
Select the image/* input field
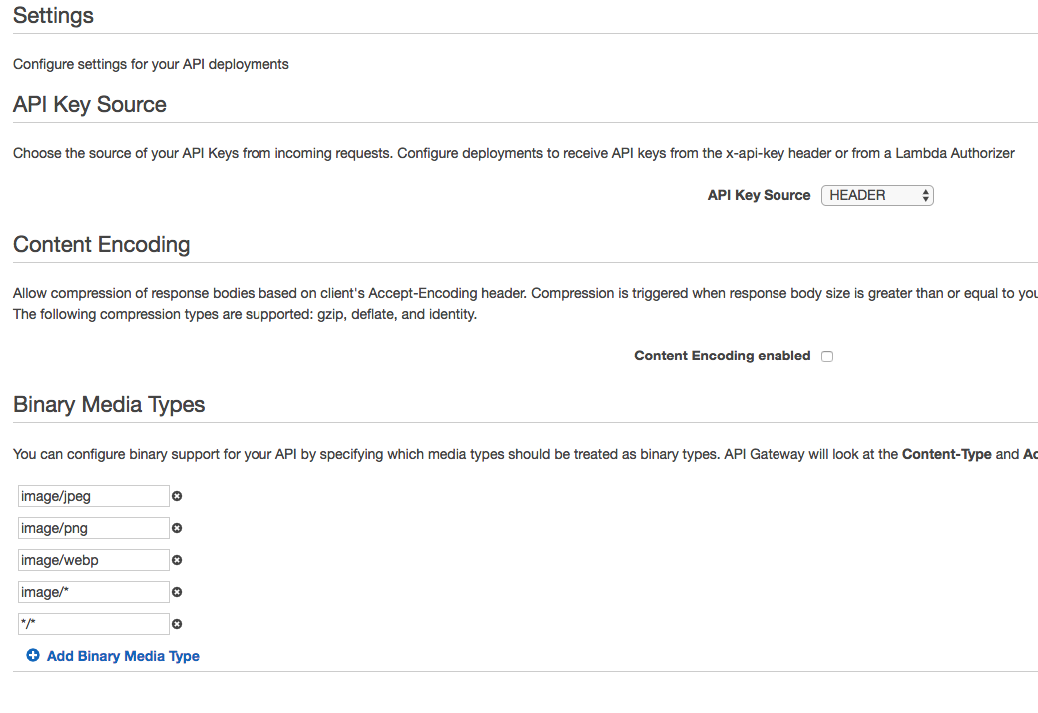[x=93, y=592]
